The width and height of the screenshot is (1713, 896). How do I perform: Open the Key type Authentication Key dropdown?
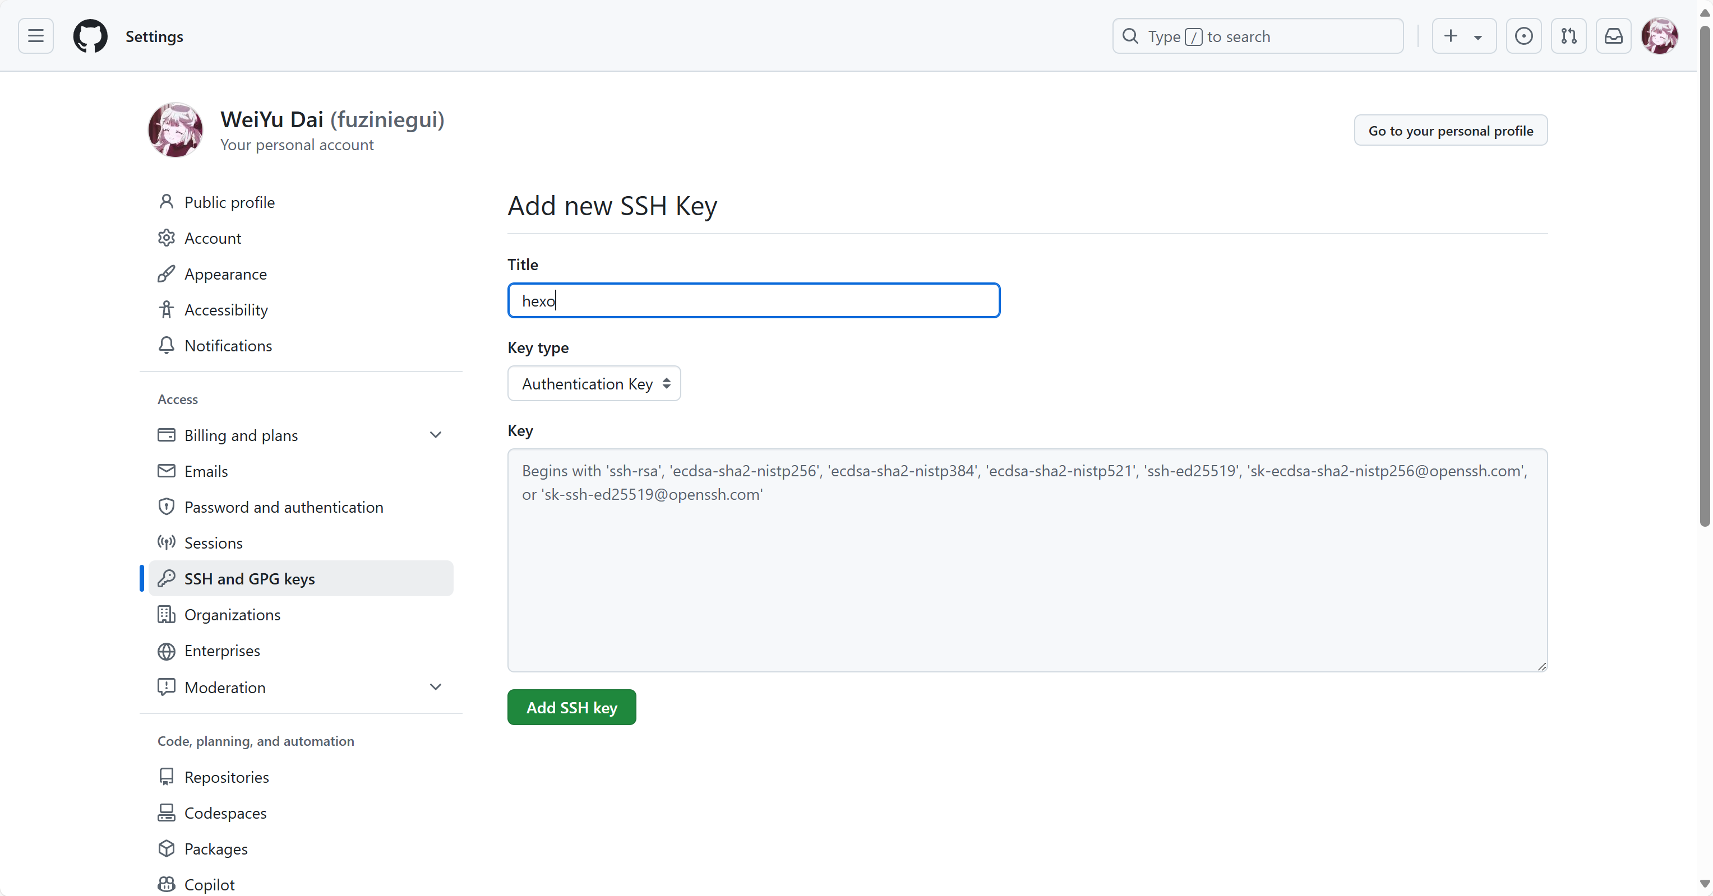tap(594, 383)
